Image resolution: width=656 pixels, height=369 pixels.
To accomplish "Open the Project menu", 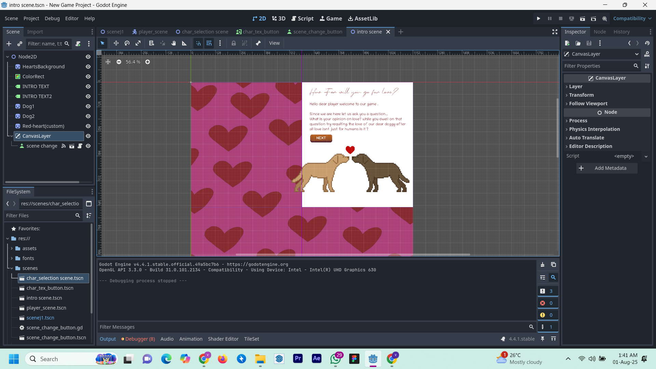I will pos(31,18).
